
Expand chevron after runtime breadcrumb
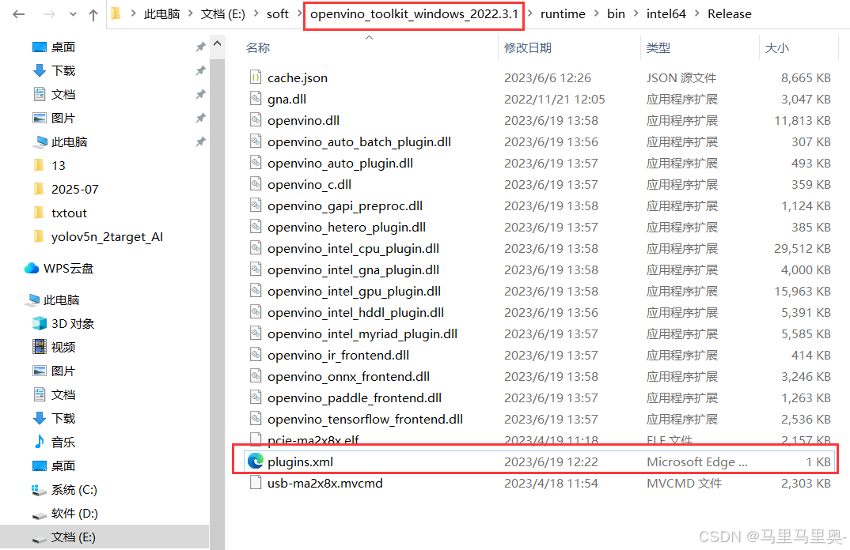click(596, 14)
